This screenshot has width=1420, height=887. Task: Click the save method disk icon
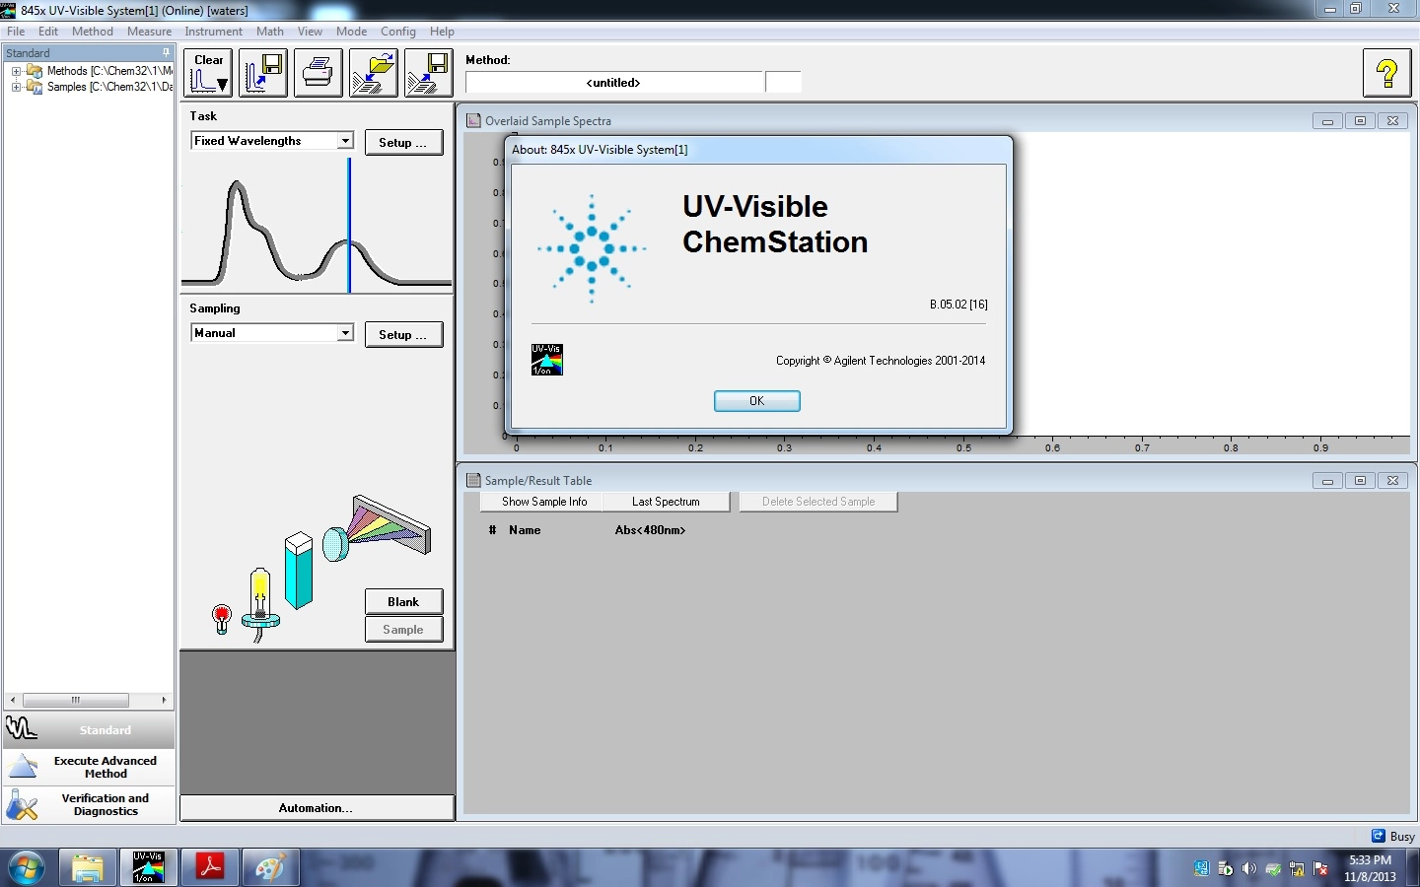pyautogui.click(x=428, y=73)
